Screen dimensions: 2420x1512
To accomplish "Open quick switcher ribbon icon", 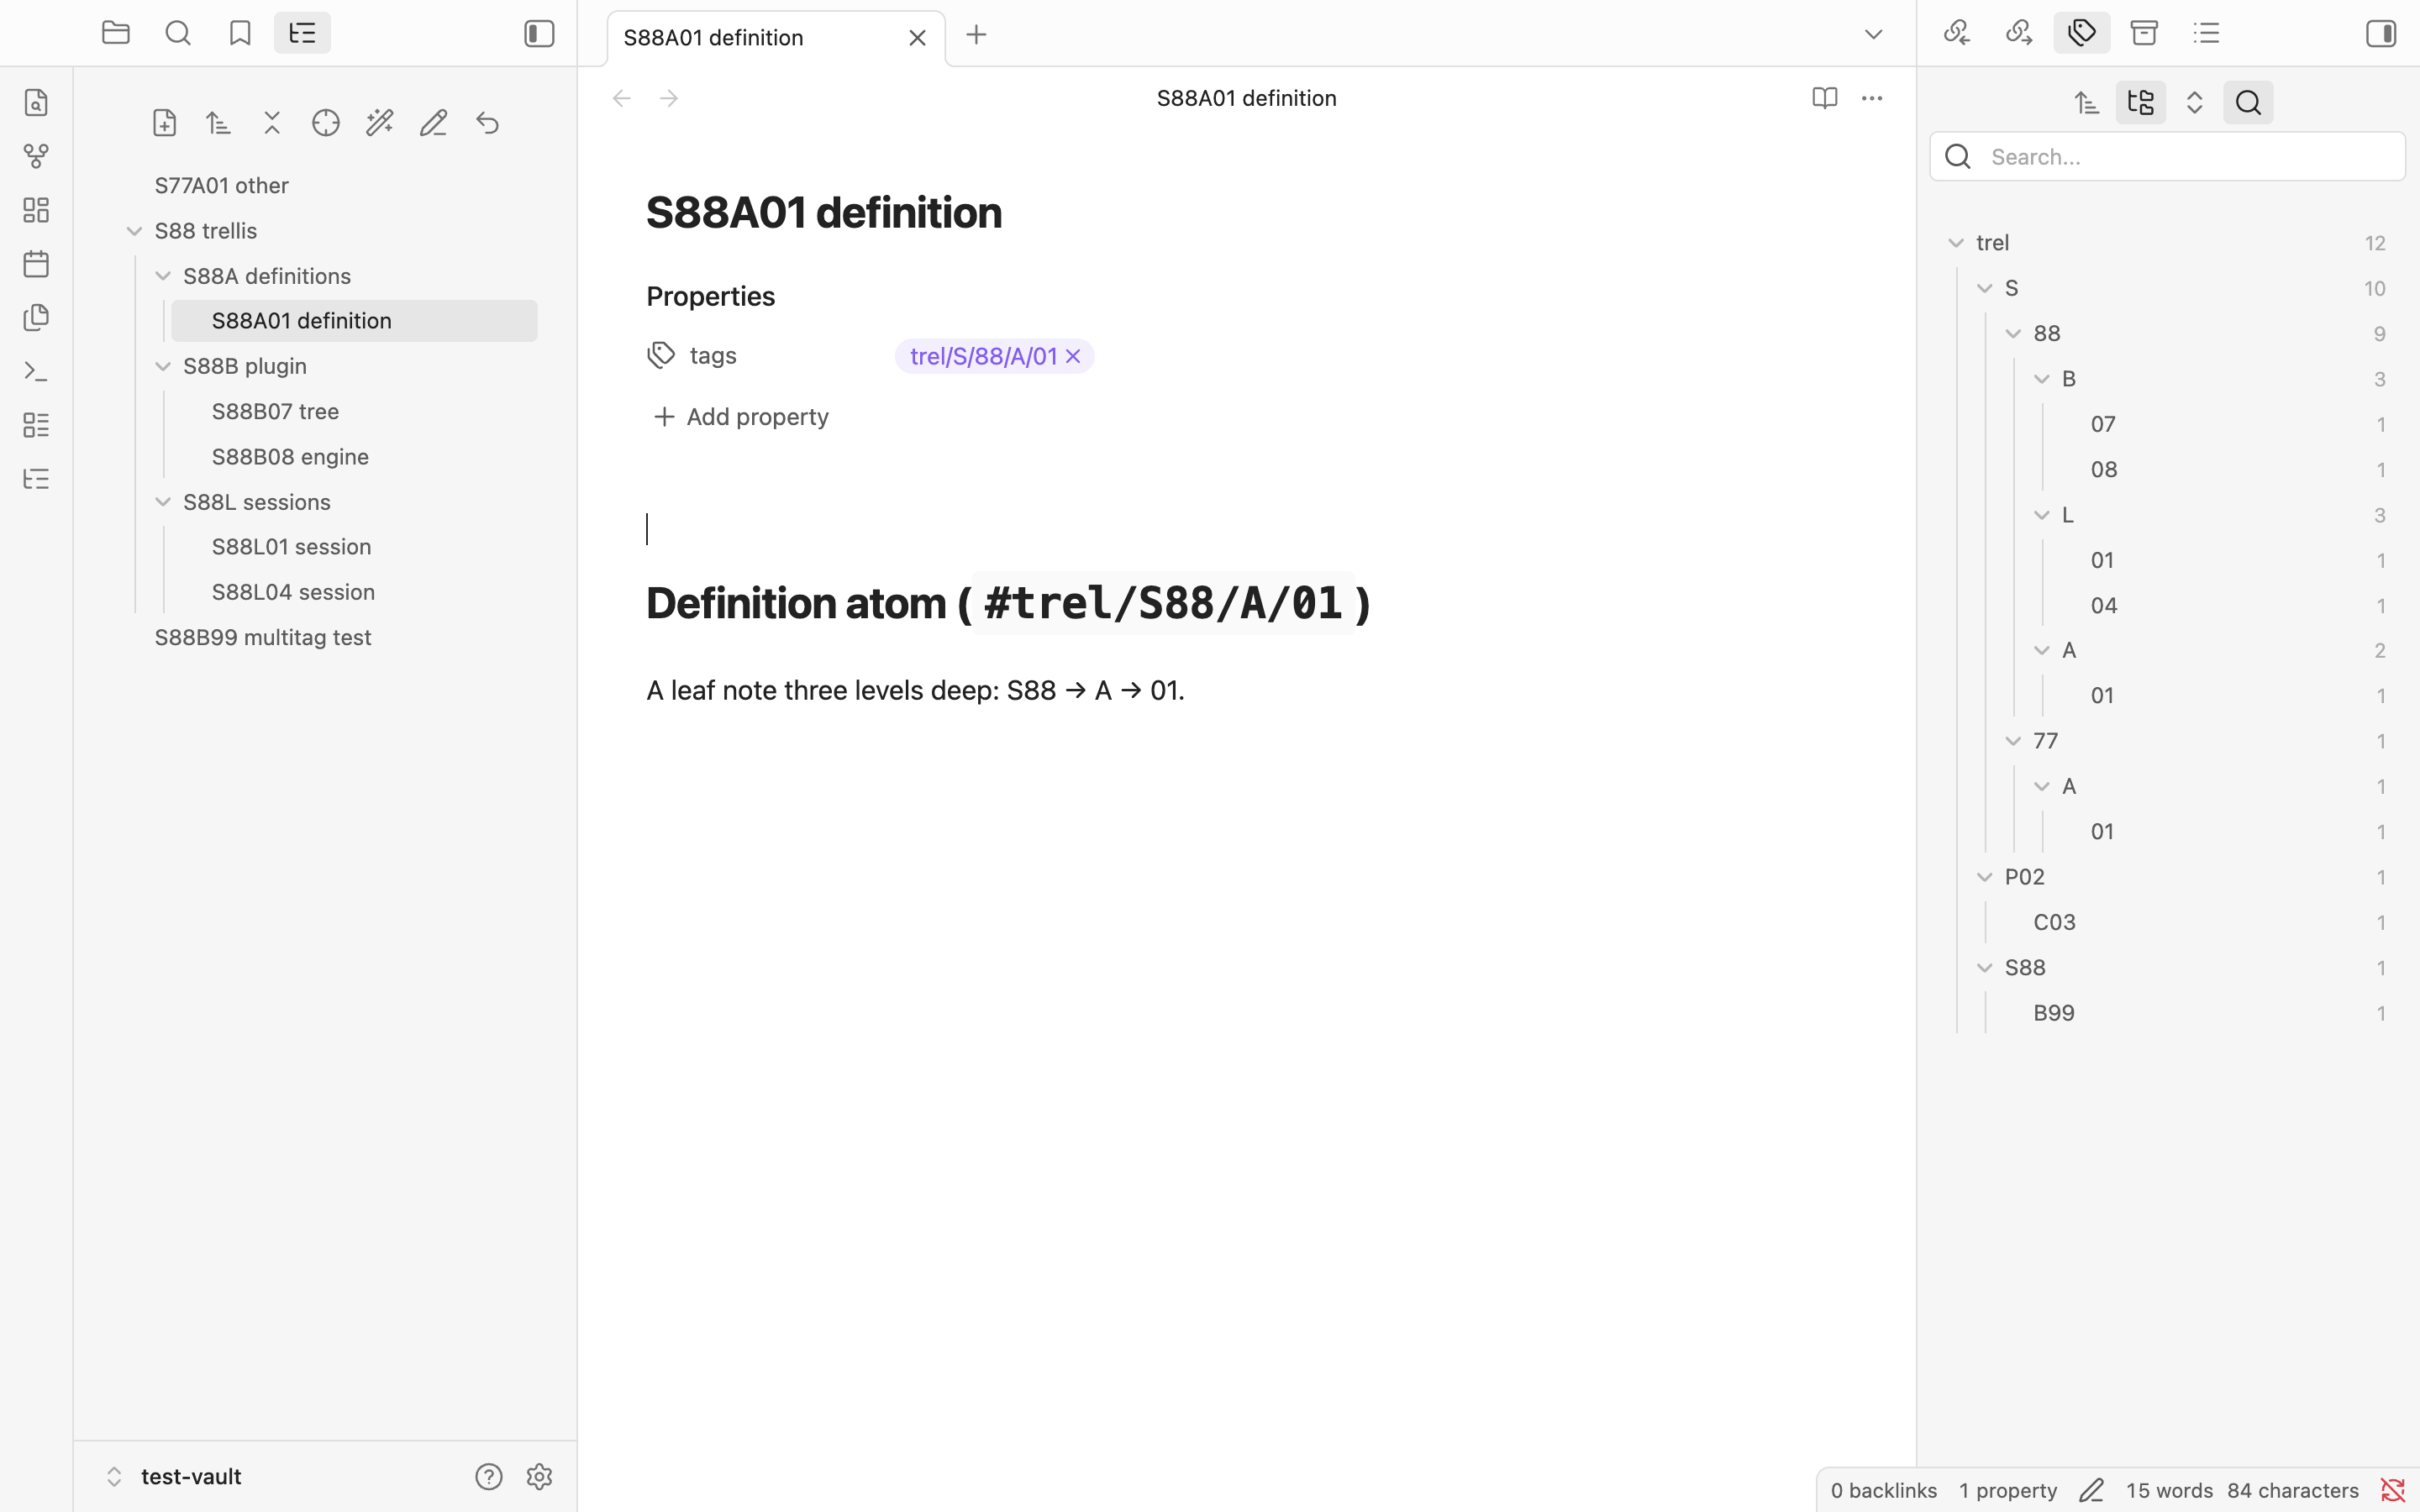I will tap(36, 103).
